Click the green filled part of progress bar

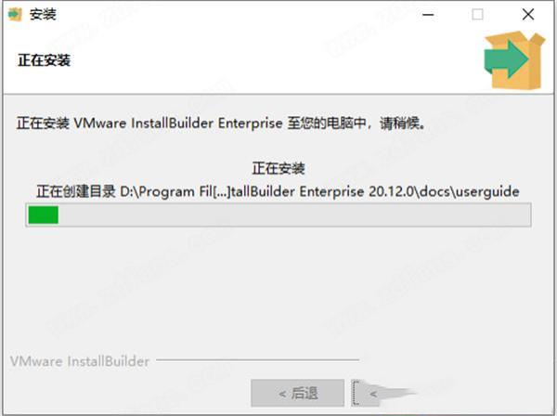(44, 214)
